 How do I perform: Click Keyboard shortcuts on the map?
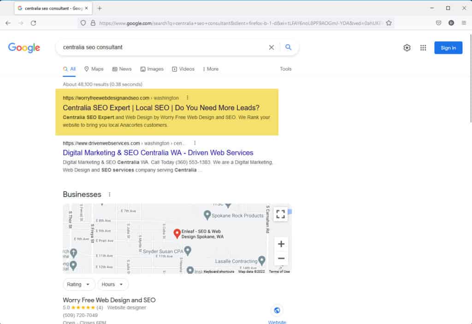click(x=219, y=271)
